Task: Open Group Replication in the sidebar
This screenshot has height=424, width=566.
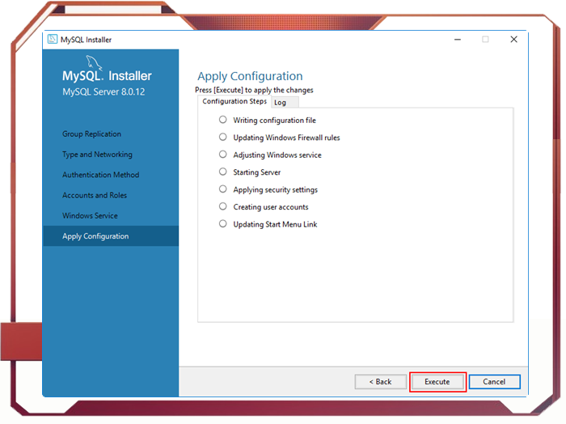Action: [91, 134]
